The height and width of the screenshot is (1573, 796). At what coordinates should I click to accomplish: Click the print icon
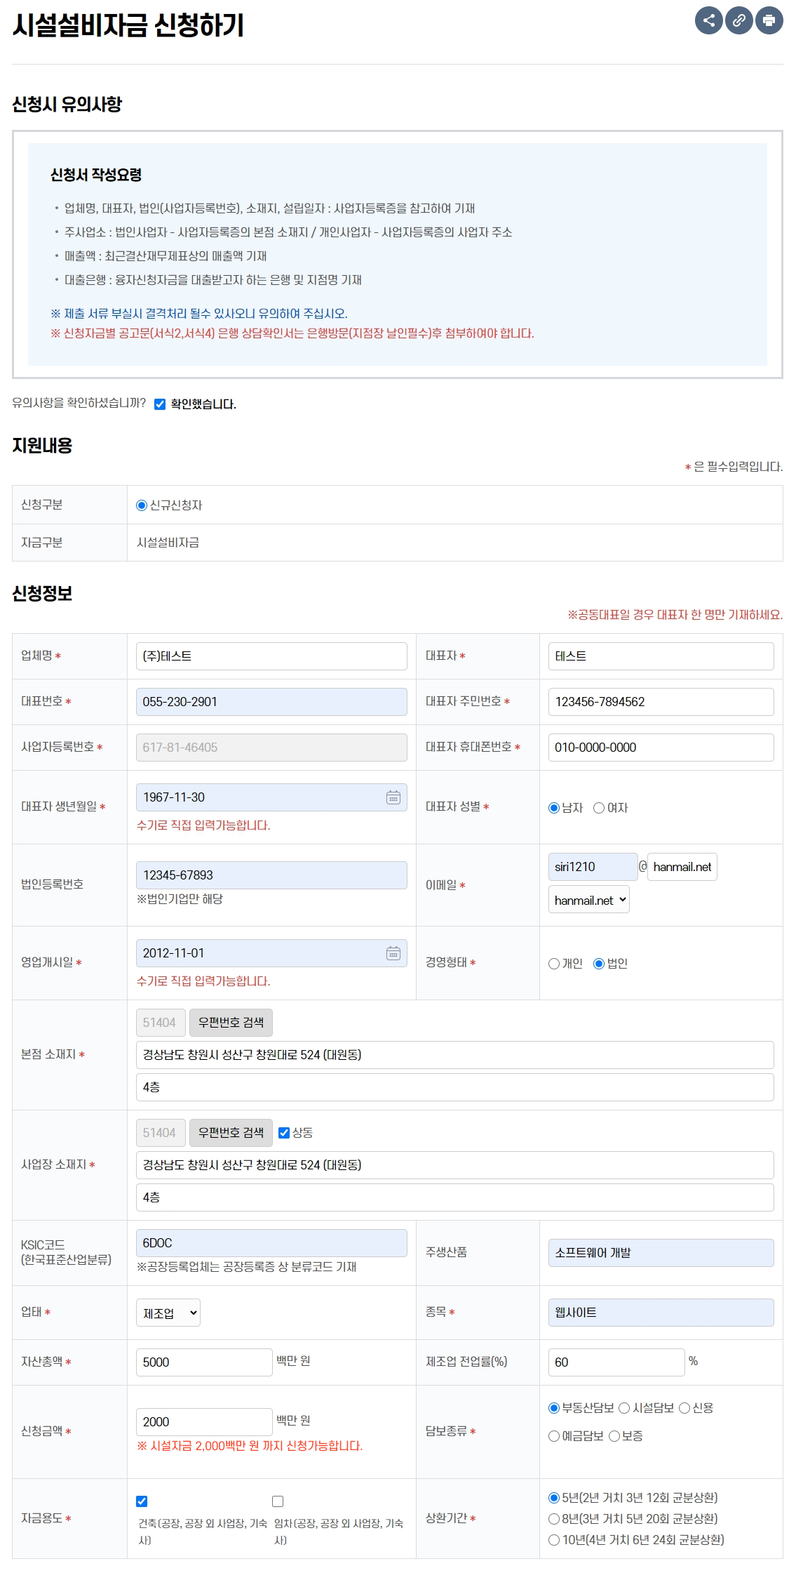(769, 20)
